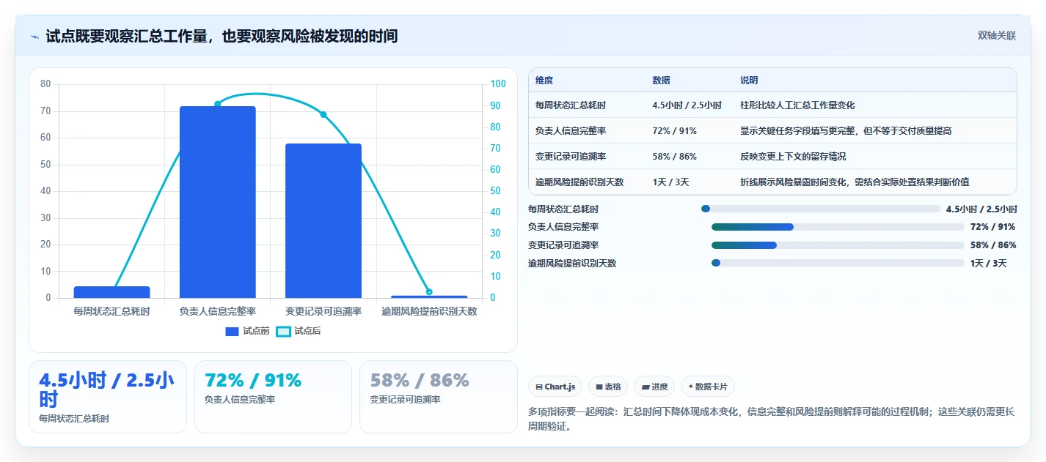Click the 双轴关联 label in header

(x=997, y=36)
